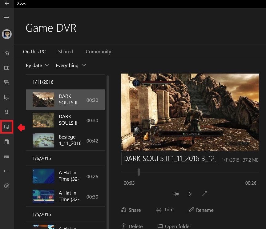Play the selected clip
The image size is (266, 229).
pyautogui.click(x=190, y=194)
